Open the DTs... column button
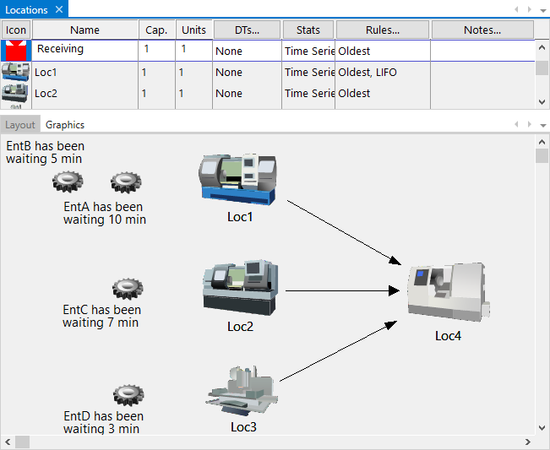Screen dimensions: 550x450 246,30
